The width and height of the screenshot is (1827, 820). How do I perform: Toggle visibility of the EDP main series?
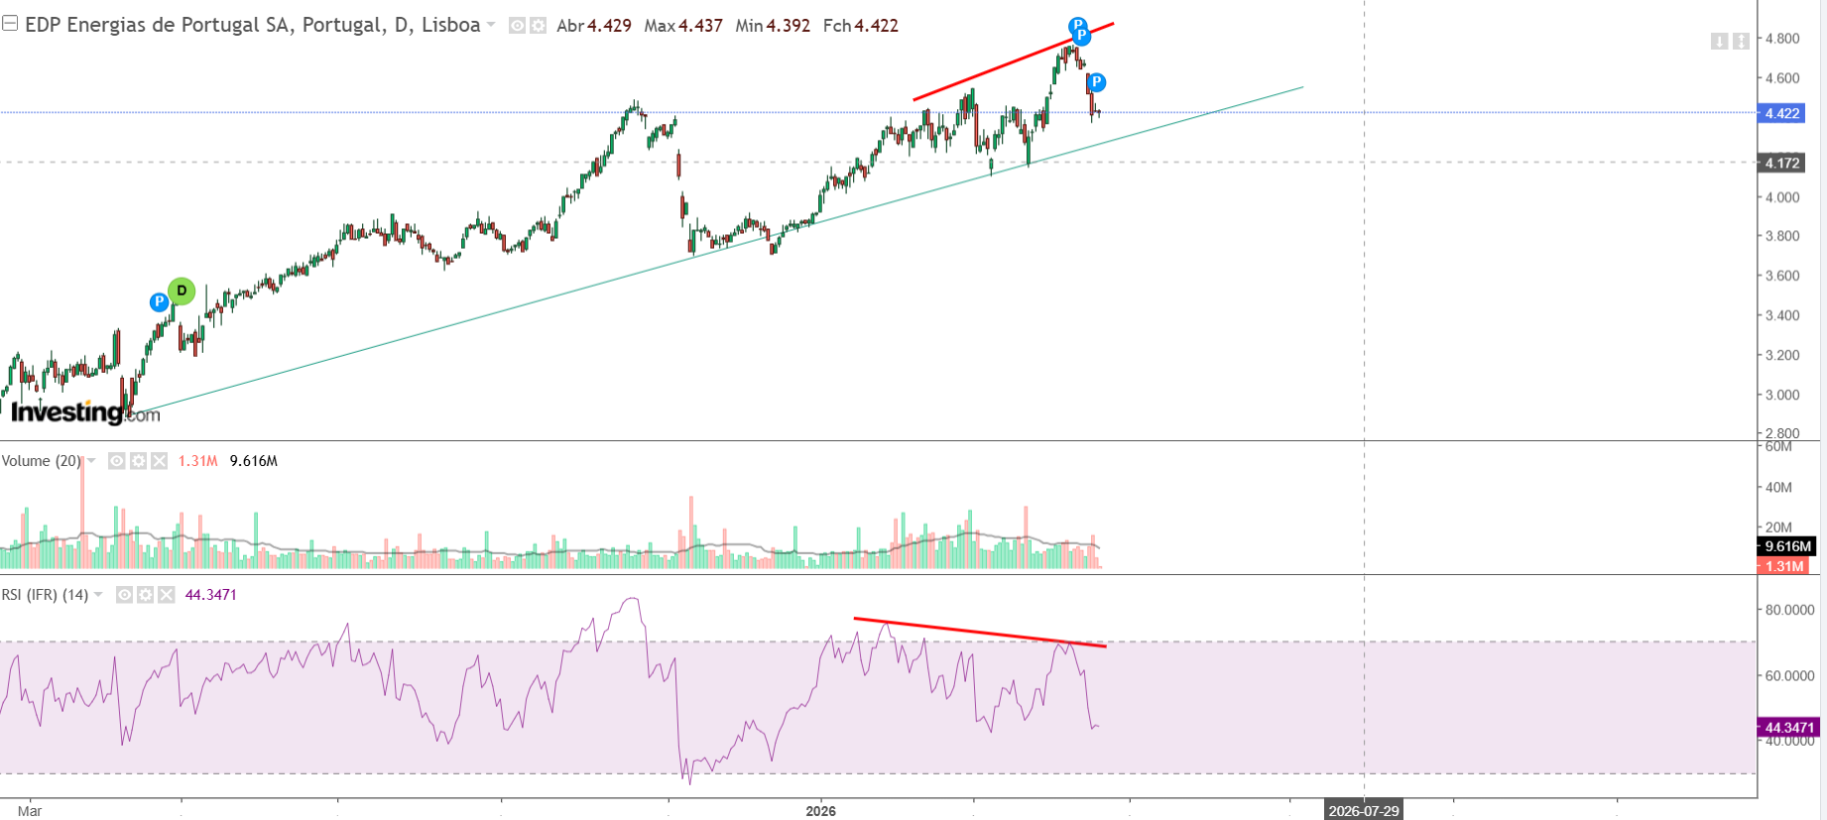pos(517,26)
